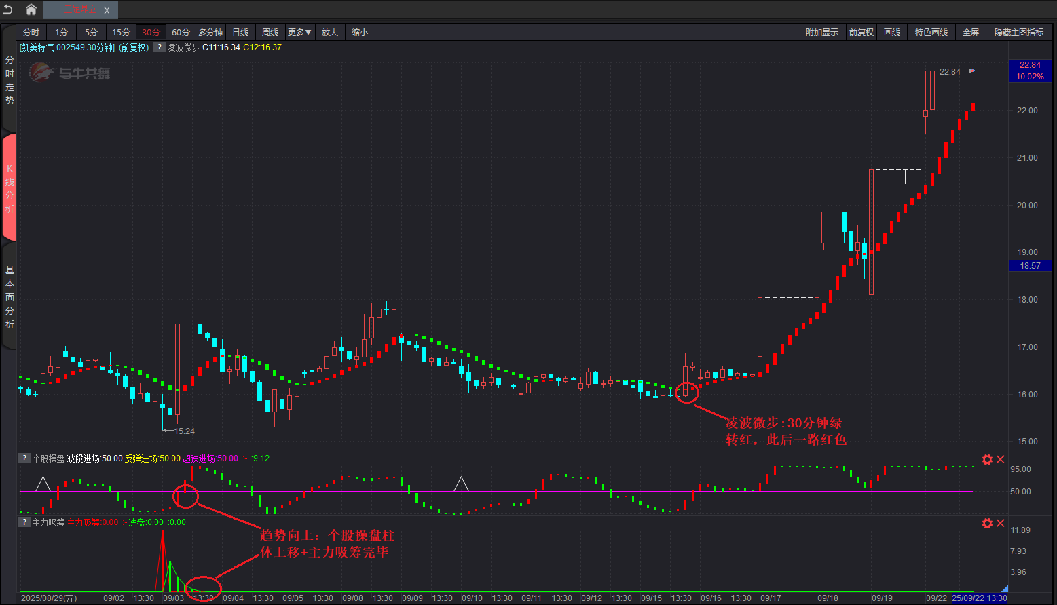Click the C12:16.37 value
Screen dimensions: 1057x605
coord(262,47)
